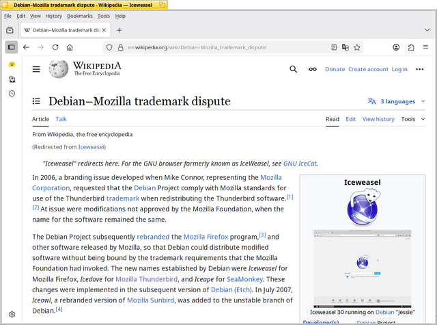Toggle reader view icon in address bar

[334, 47]
